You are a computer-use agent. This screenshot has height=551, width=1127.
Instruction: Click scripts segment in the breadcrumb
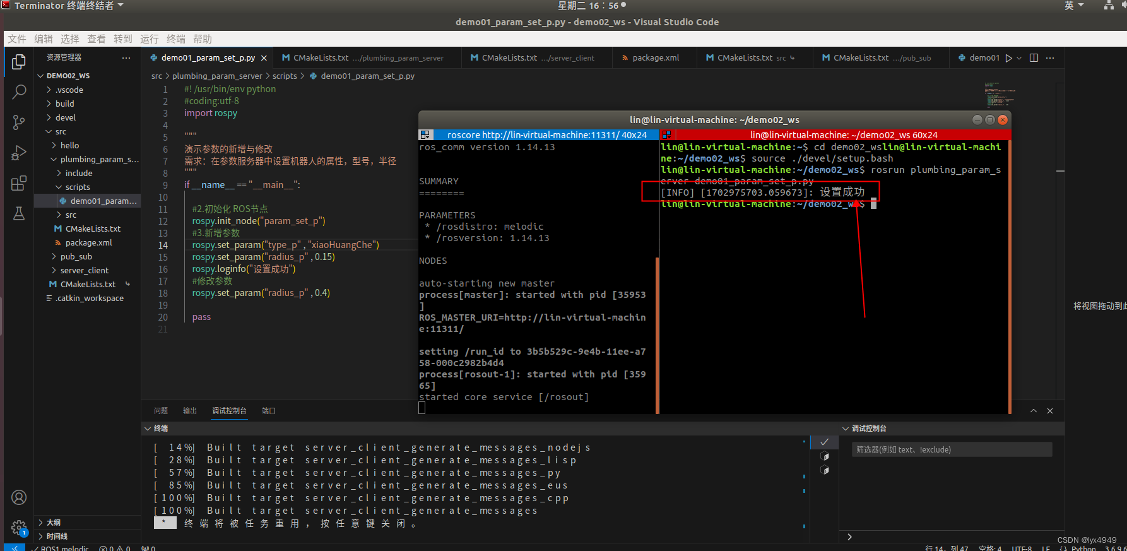tap(285, 76)
